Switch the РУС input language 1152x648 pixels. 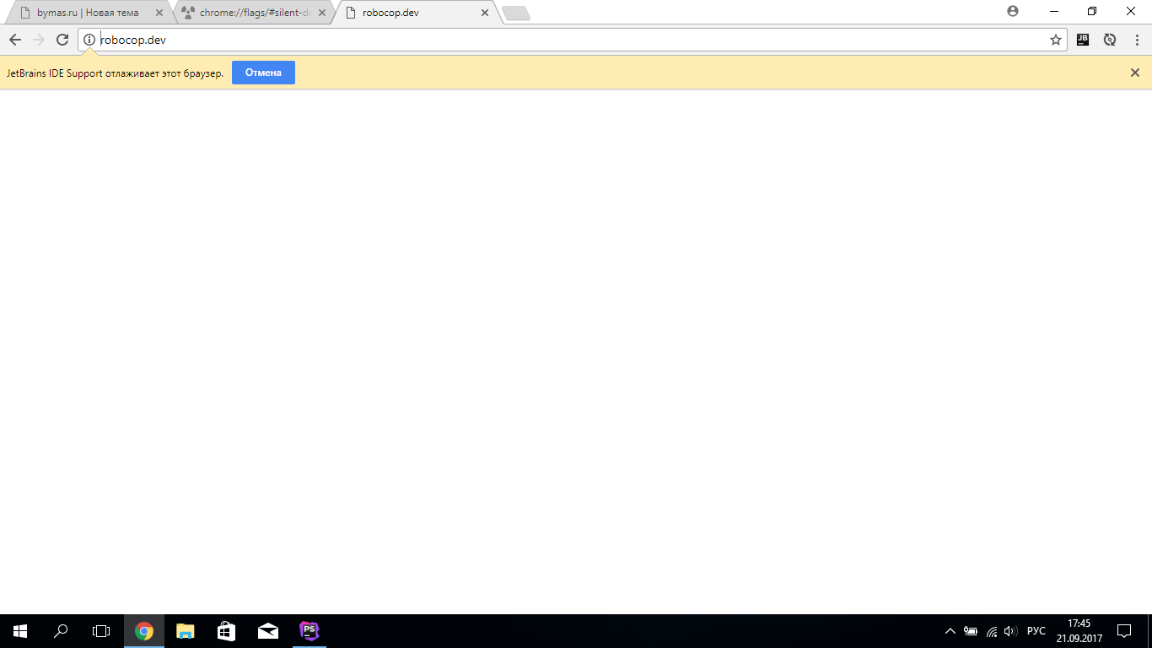1036,631
